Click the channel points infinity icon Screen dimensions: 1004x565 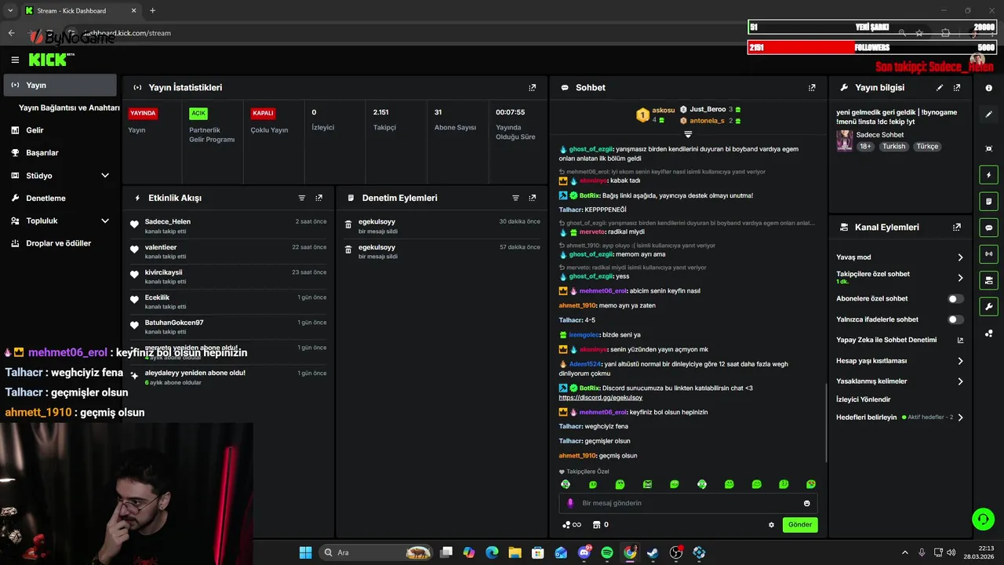(x=572, y=525)
